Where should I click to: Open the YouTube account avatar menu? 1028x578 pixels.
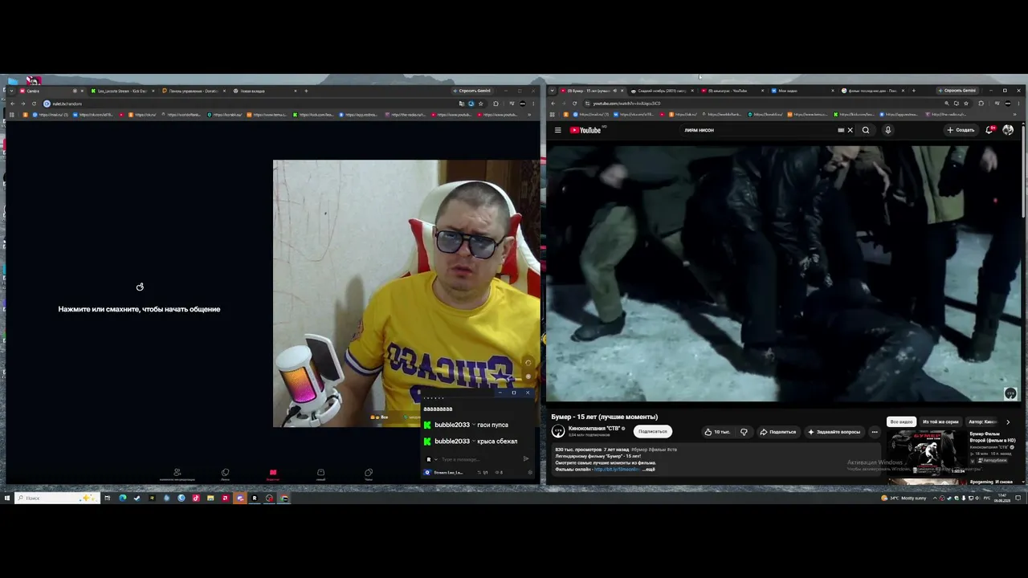1008,130
